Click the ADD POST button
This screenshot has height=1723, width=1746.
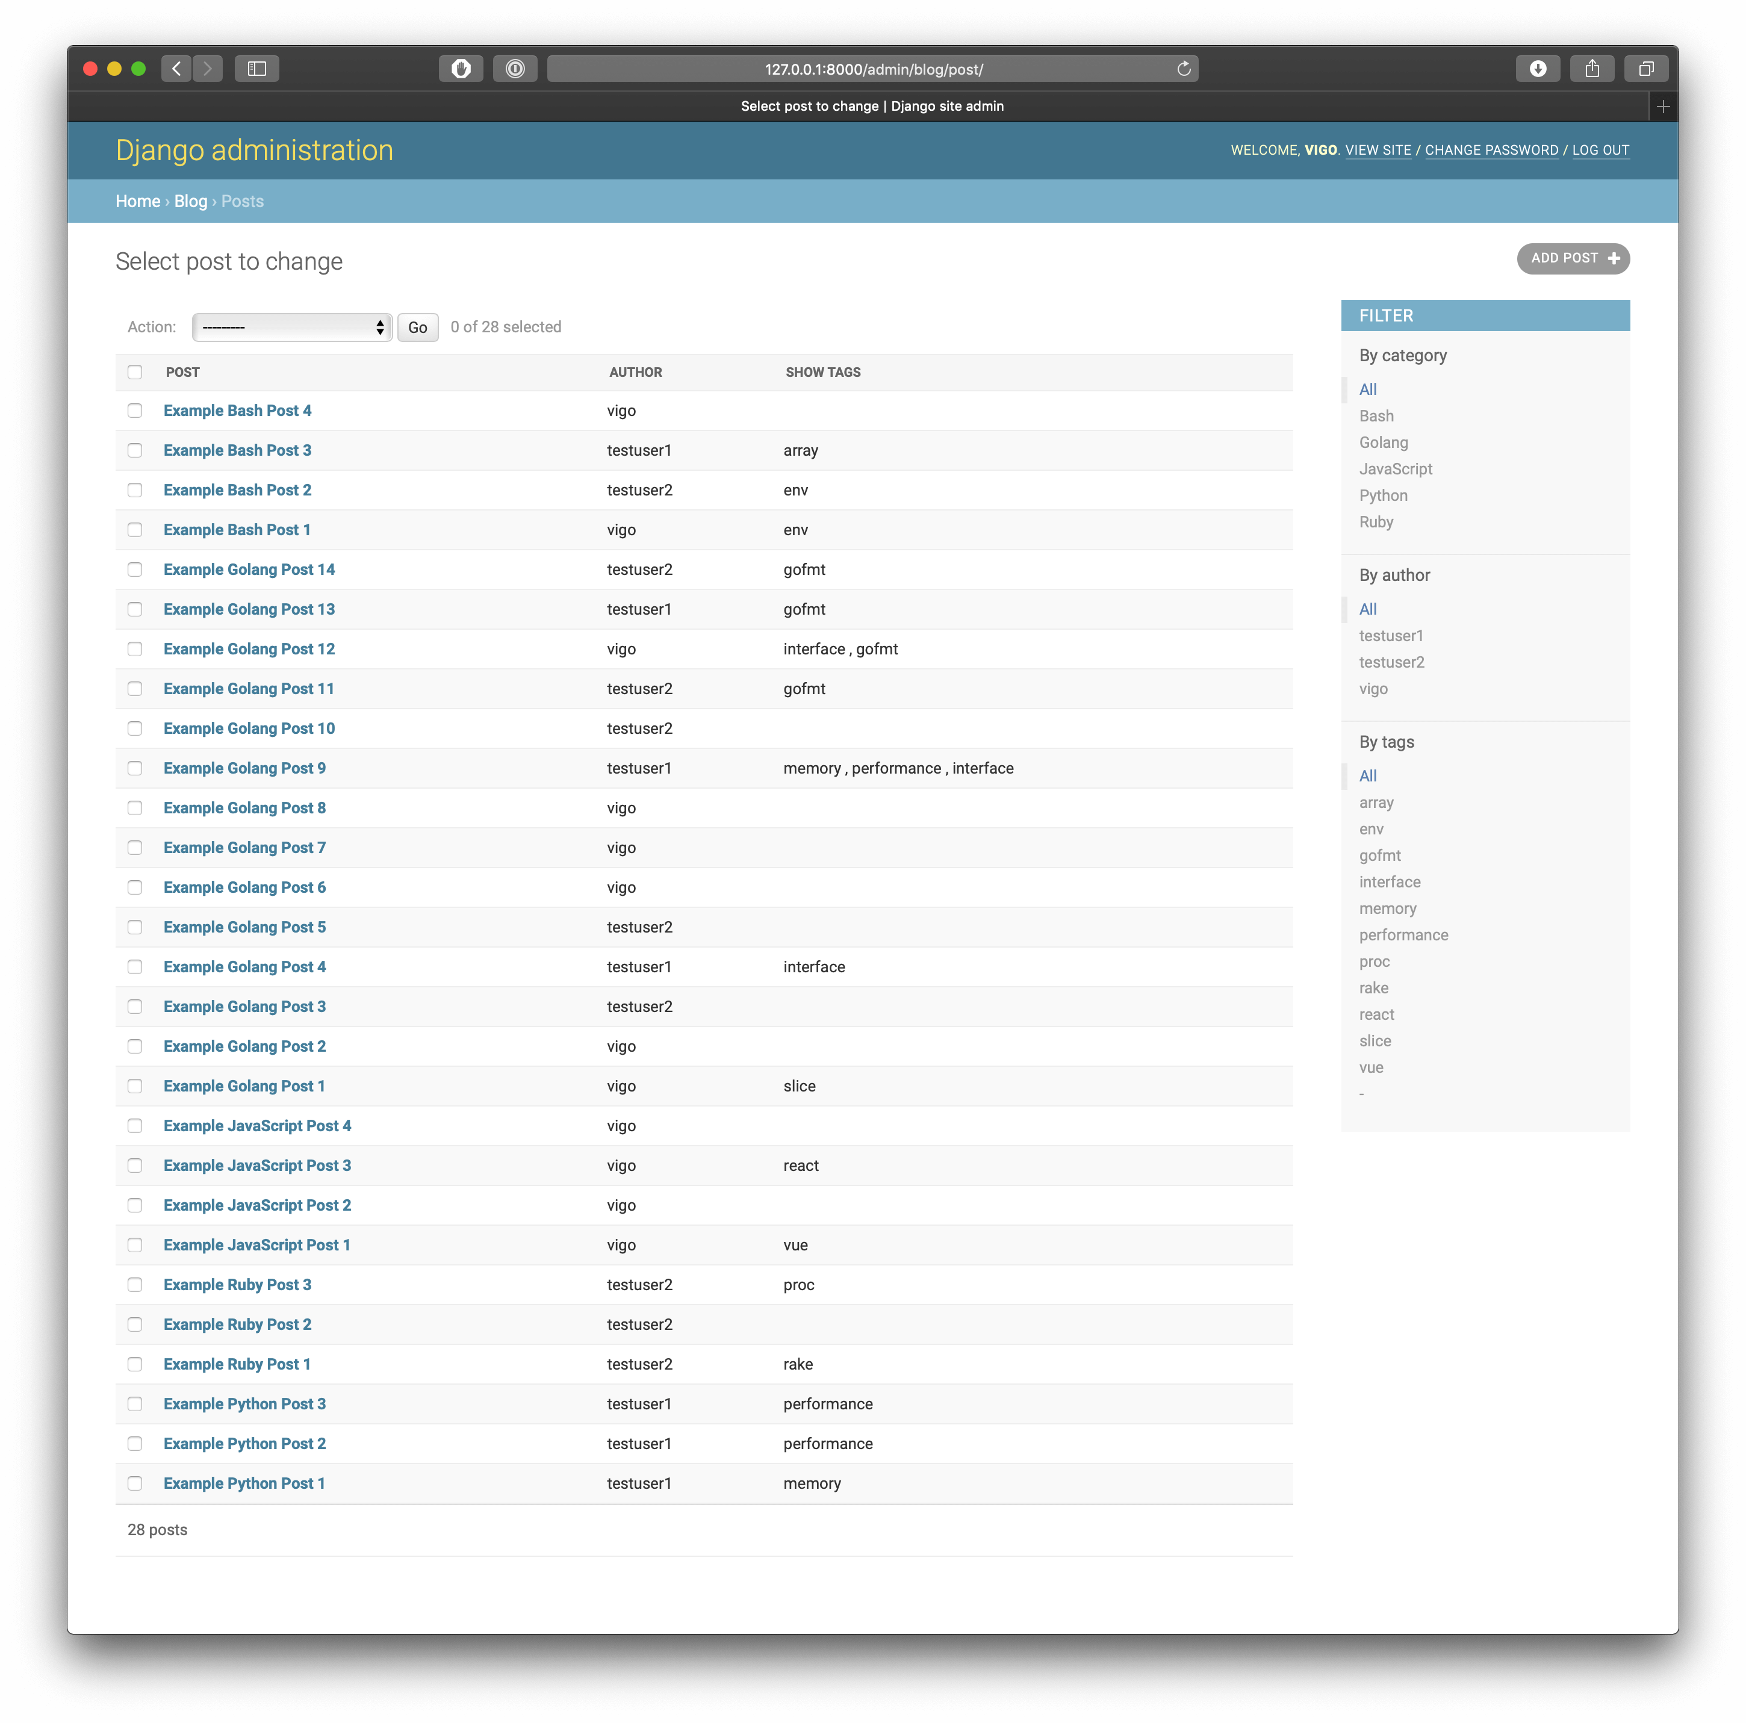coord(1573,258)
